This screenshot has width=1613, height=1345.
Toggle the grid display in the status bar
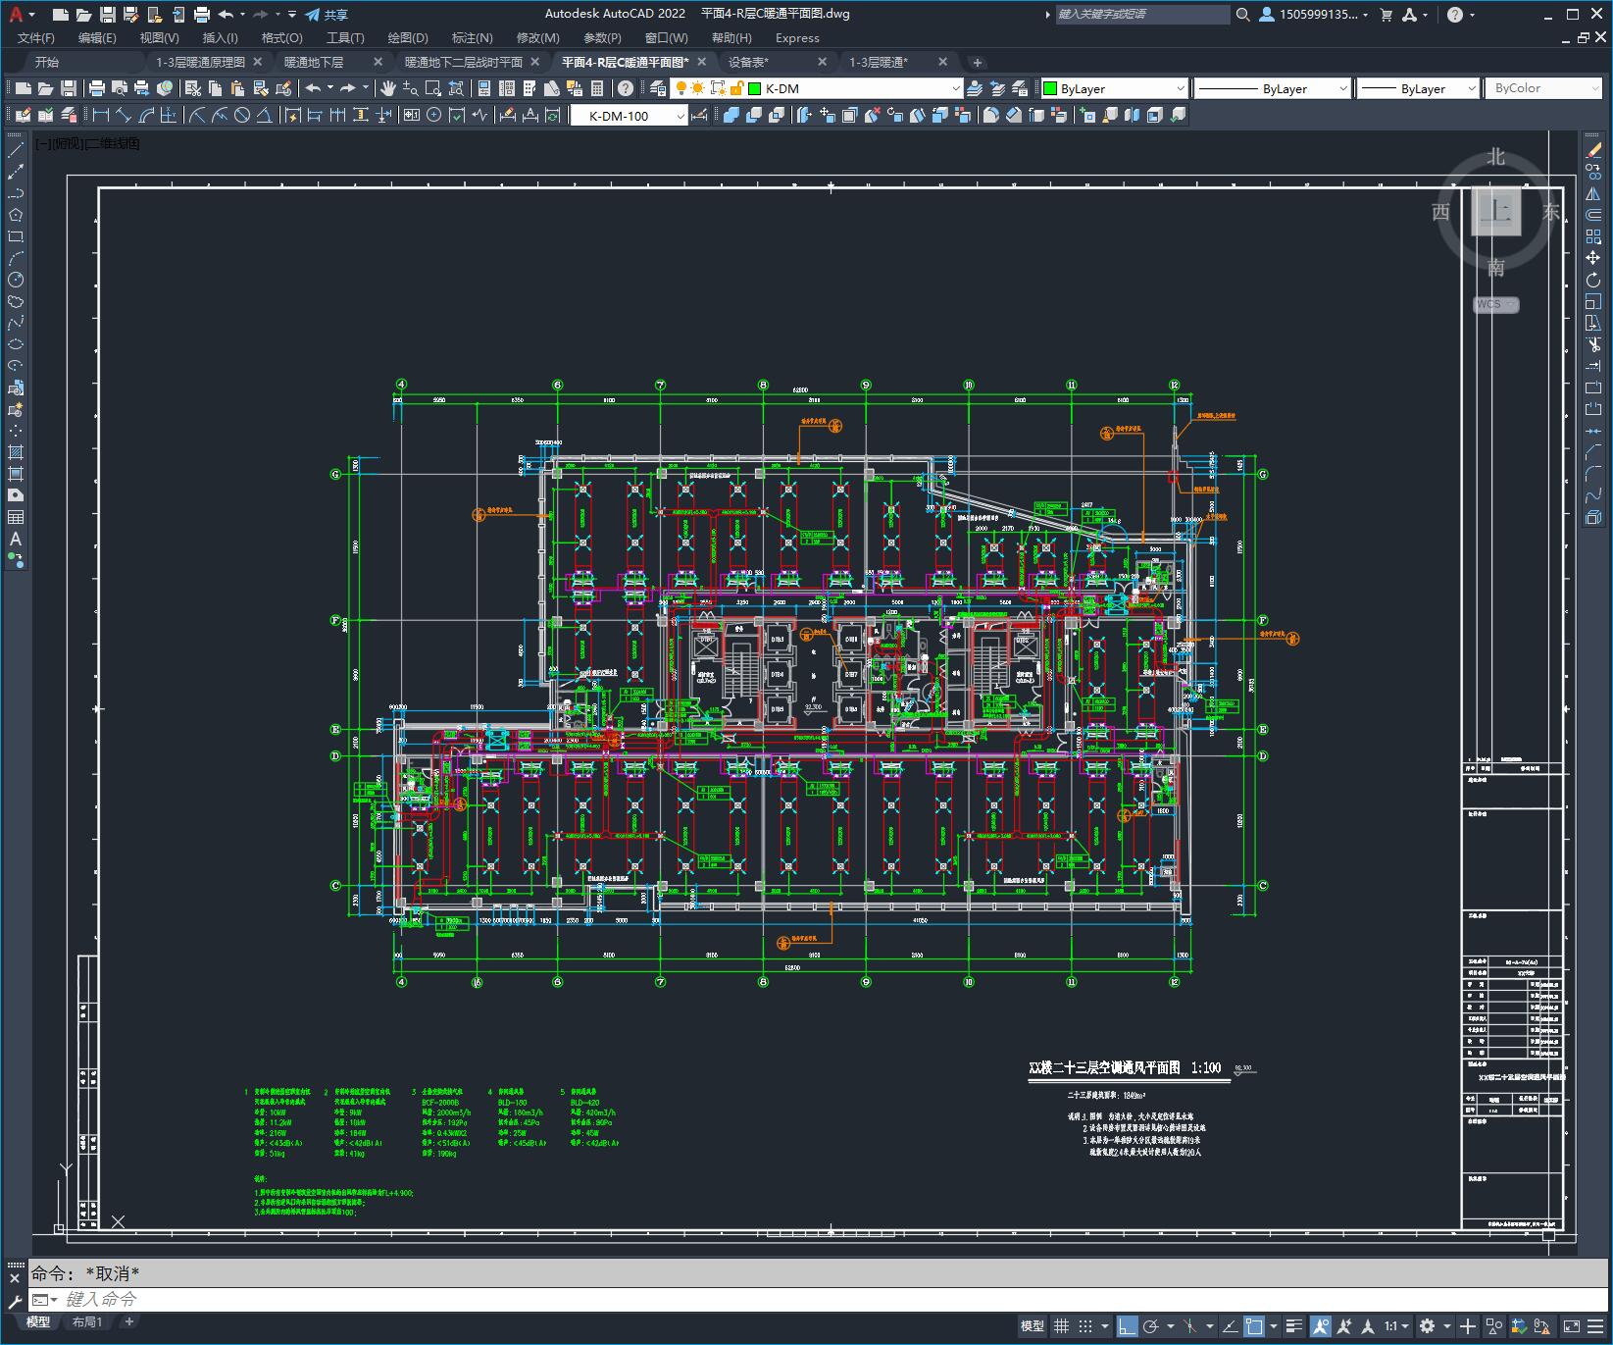[1061, 1326]
